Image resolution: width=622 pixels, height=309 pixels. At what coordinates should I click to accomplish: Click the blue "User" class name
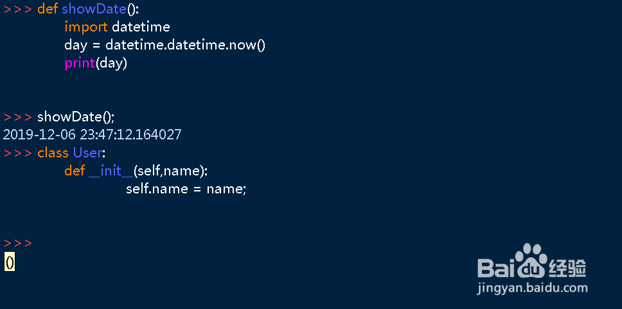click(87, 153)
